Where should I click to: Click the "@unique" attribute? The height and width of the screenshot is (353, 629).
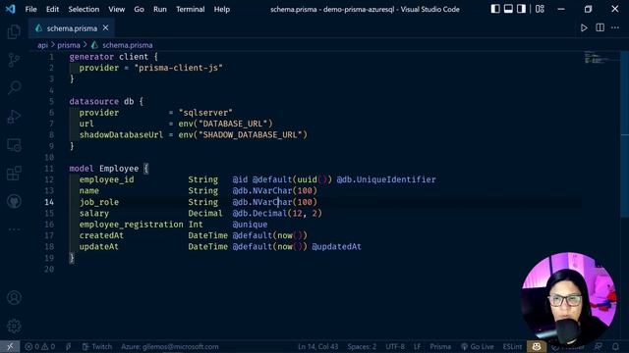point(250,225)
